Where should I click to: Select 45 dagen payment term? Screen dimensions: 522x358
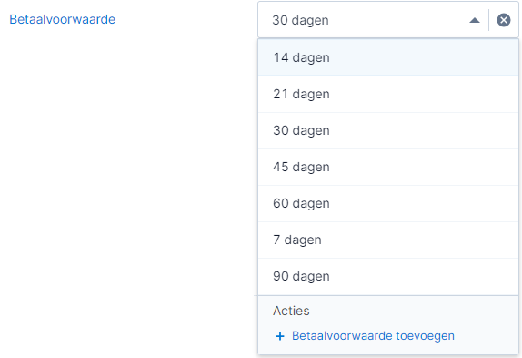tap(388, 167)
